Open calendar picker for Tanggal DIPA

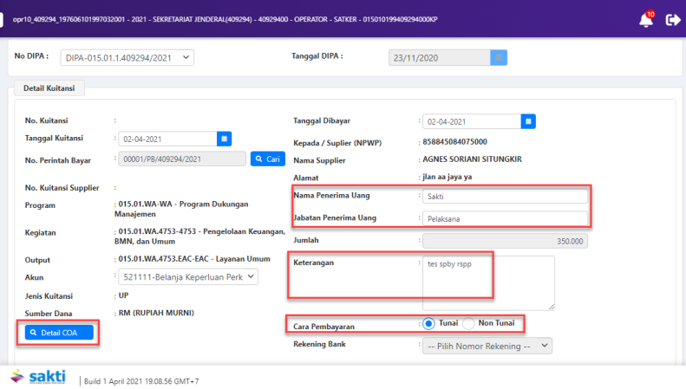[x=499, y=57]
